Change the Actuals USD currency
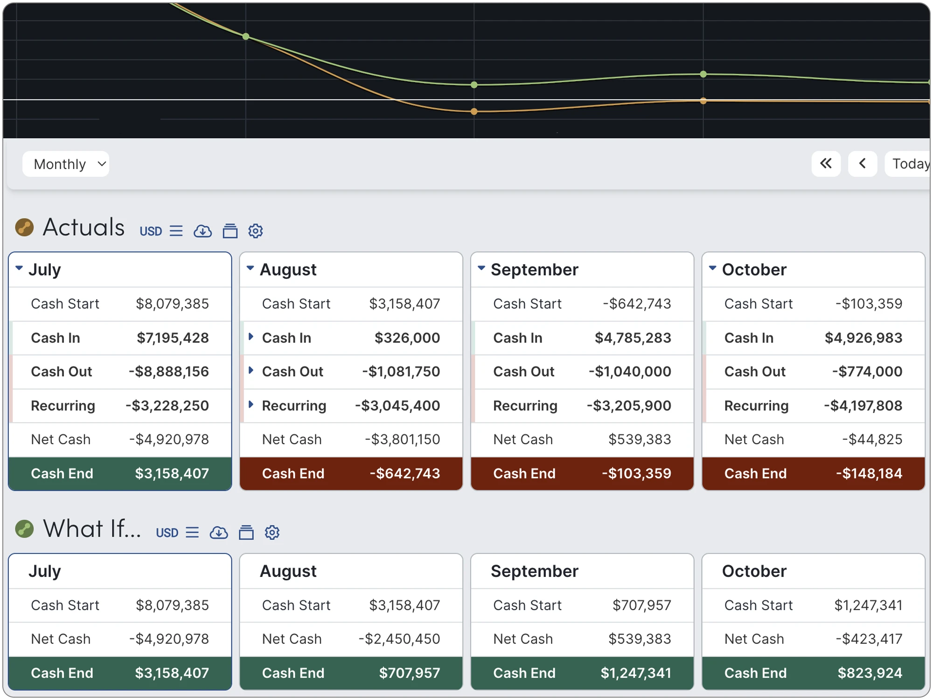Viewport: 933px width, 700px height. tap(151, 231)
